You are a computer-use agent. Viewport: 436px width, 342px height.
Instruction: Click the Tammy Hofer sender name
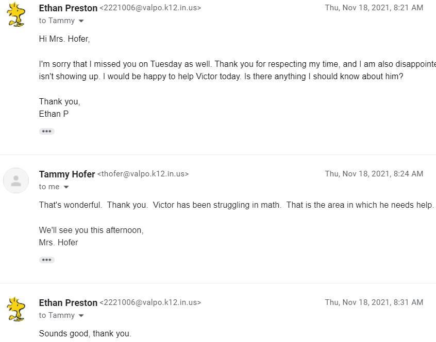click(67, 174)
